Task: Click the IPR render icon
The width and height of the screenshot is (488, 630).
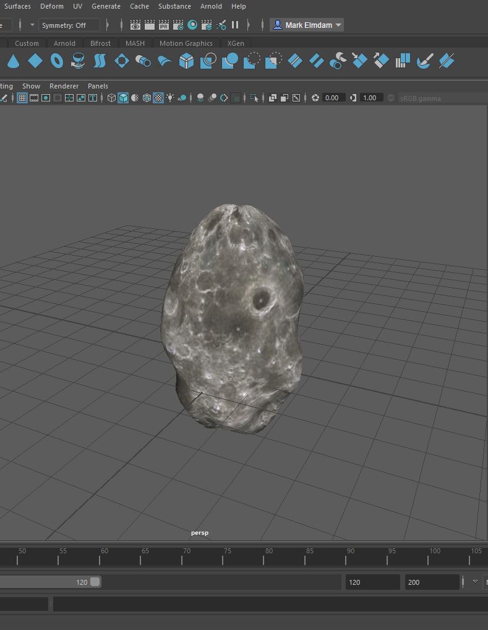Action: click(x=163, y=25)
